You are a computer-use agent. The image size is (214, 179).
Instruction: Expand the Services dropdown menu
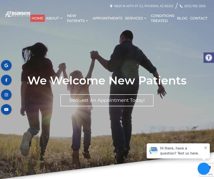pos(136,18)
